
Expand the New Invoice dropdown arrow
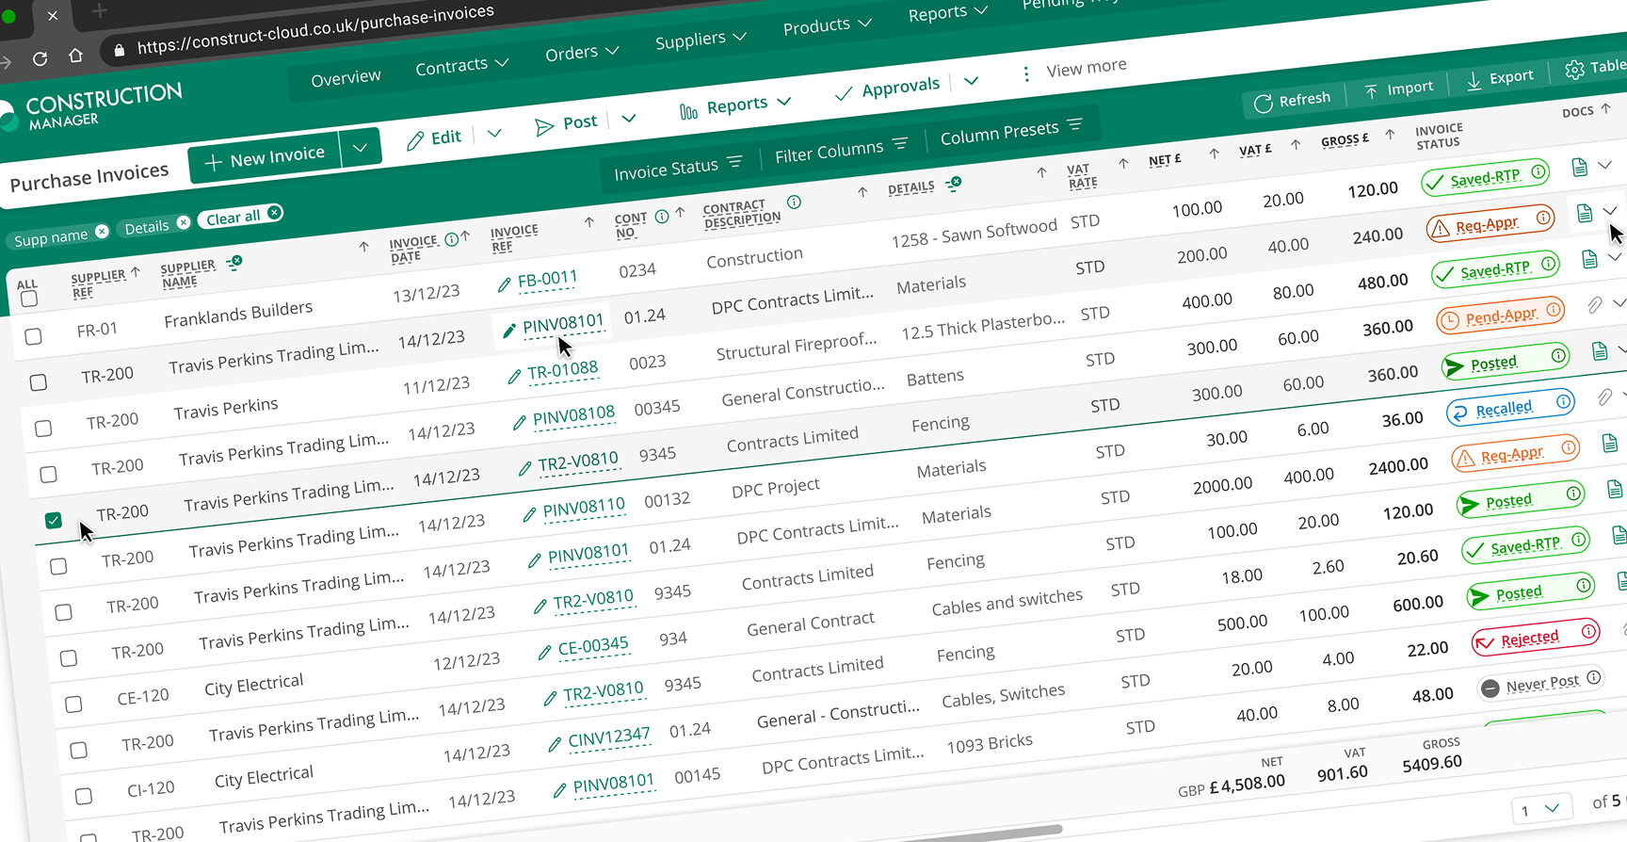360,148
